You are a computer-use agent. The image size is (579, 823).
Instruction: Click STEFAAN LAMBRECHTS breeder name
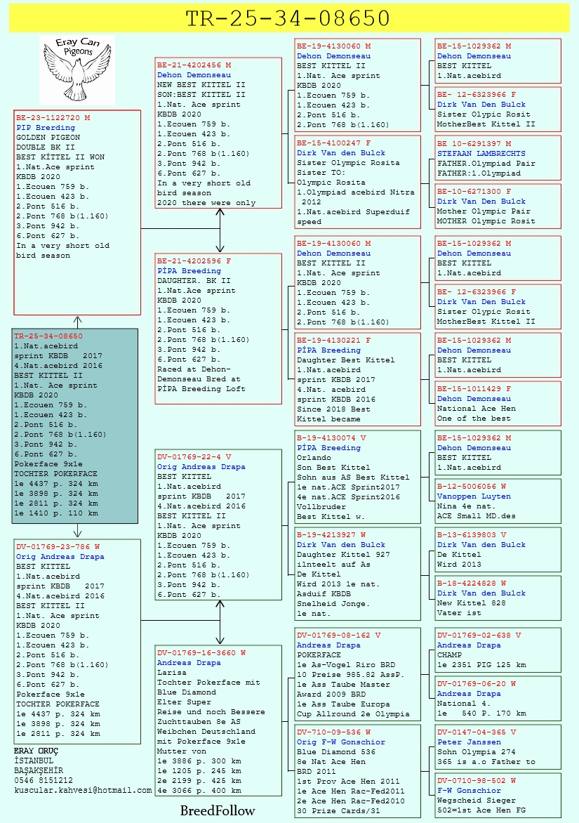click(481, 153)
